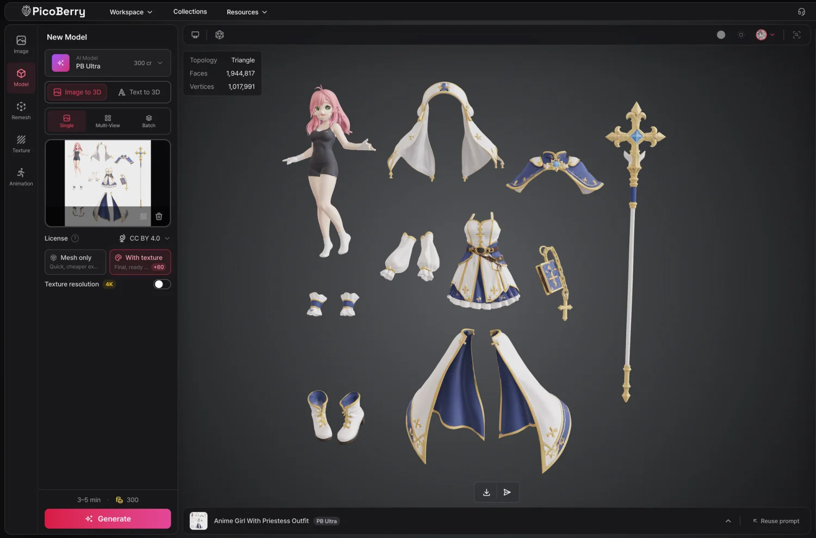Click the Generate button

click(x=108, y=519)
